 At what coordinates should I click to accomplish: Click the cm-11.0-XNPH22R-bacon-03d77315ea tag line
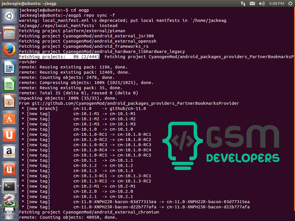[x=136, y=202]
